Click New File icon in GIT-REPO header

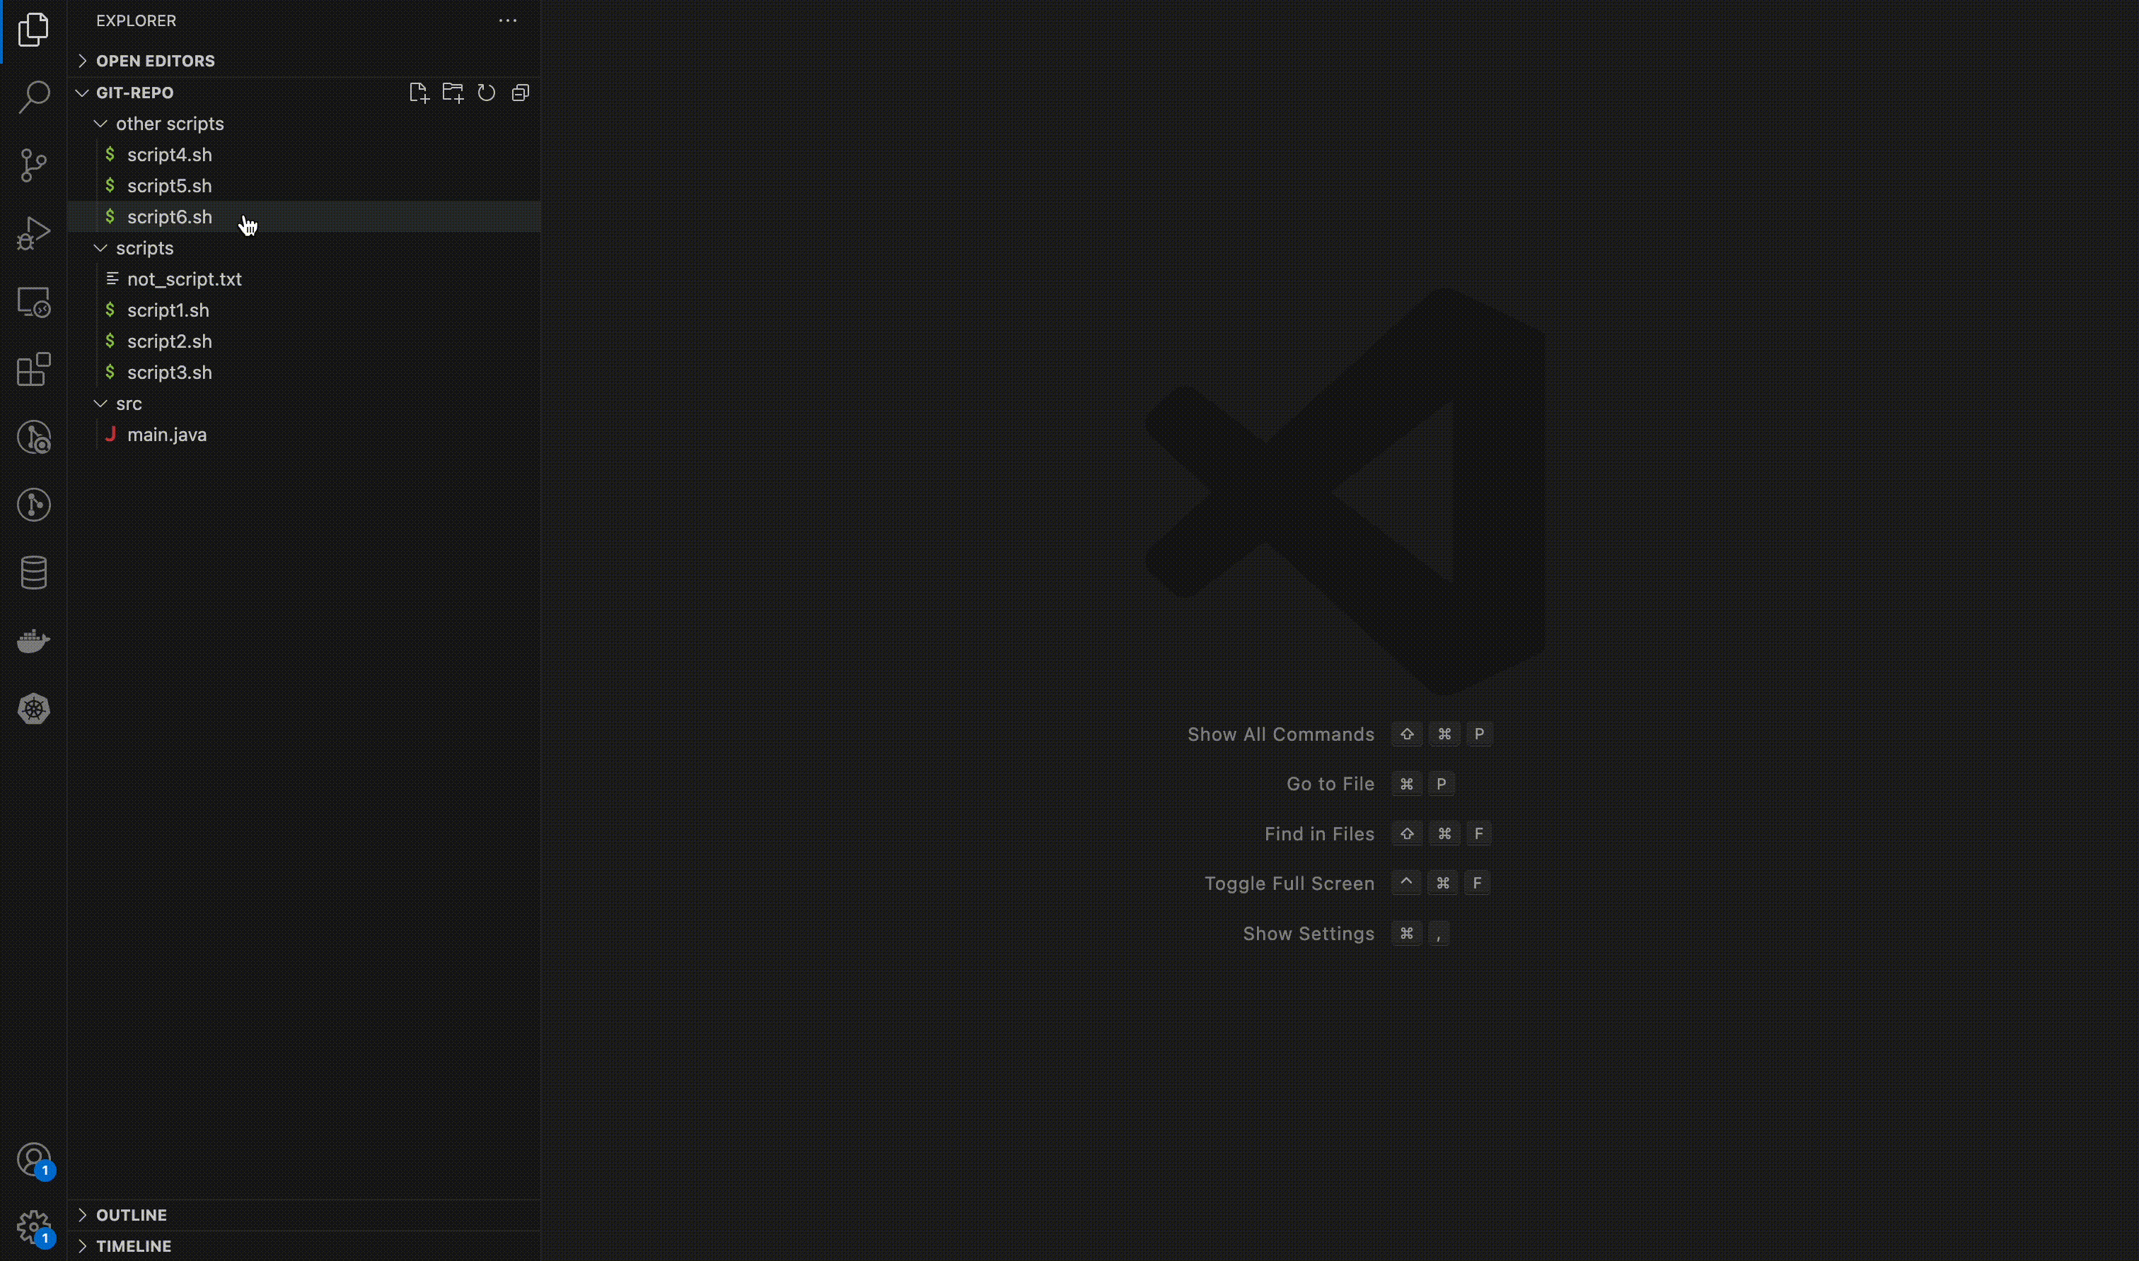[418, 93]
